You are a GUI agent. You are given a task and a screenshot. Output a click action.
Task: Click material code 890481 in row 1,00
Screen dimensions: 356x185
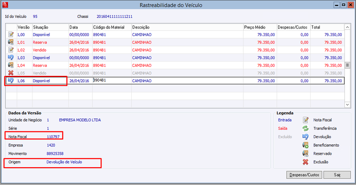(99, 35)
